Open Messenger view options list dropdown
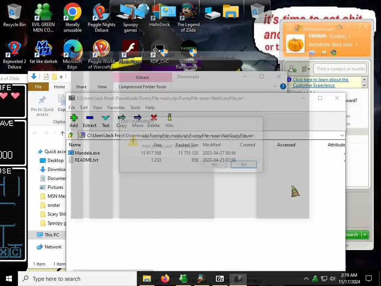The width and height of the screenshot is (381, 286). (306, 69)
